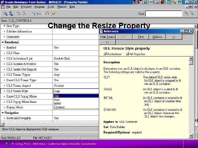Click Help Topics in Reference window
This screenshot has width=198, height=148.
[x=108, y=37]
